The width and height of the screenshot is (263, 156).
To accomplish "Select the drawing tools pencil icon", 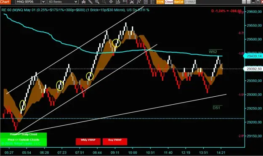I will click(x=90, y=2).
